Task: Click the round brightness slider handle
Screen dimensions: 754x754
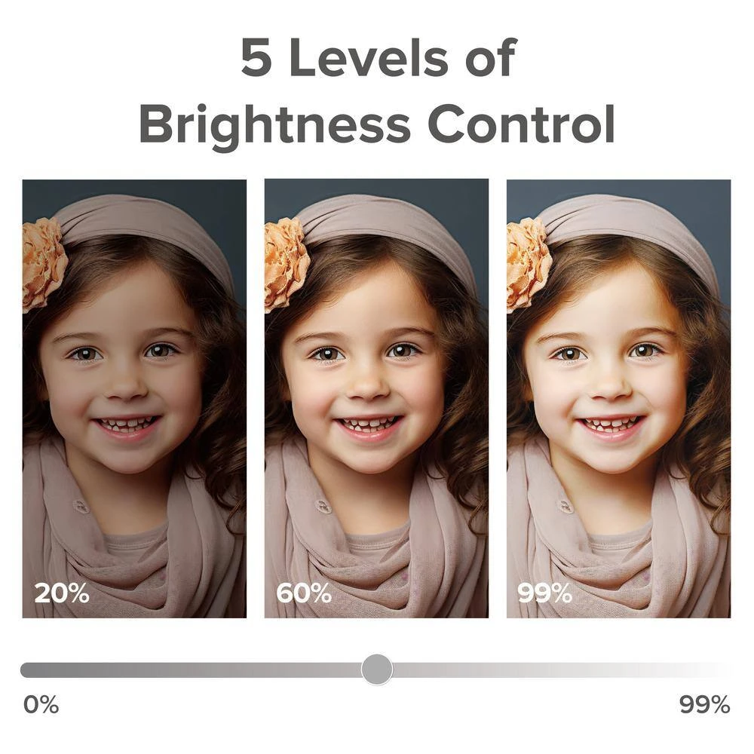Action: (377, 669)
